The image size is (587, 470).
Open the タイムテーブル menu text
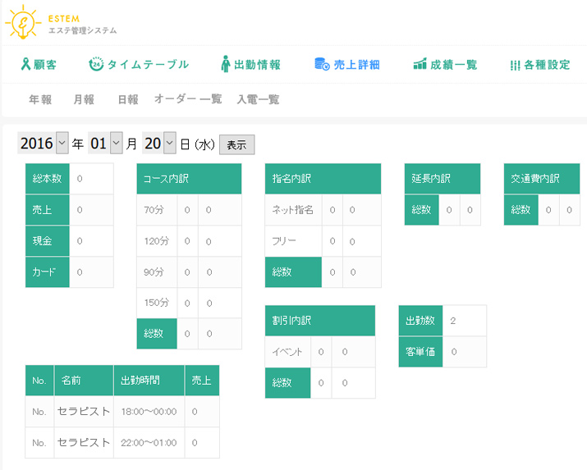click(148, 65)
